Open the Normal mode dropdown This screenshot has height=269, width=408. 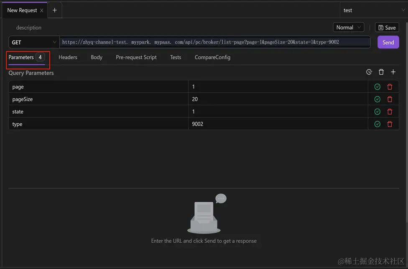click(x=348, y=27)
